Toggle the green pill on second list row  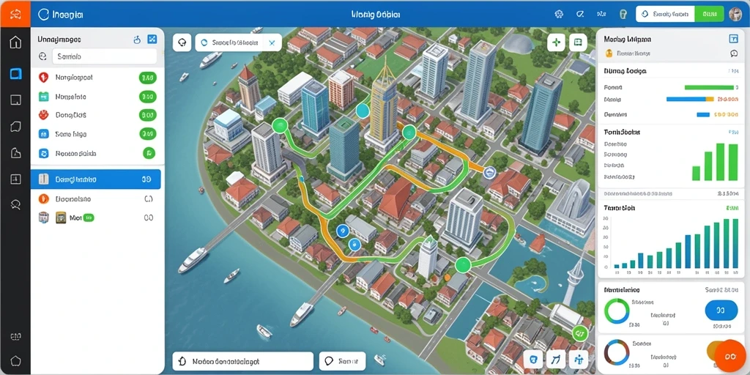coord(147,97)
